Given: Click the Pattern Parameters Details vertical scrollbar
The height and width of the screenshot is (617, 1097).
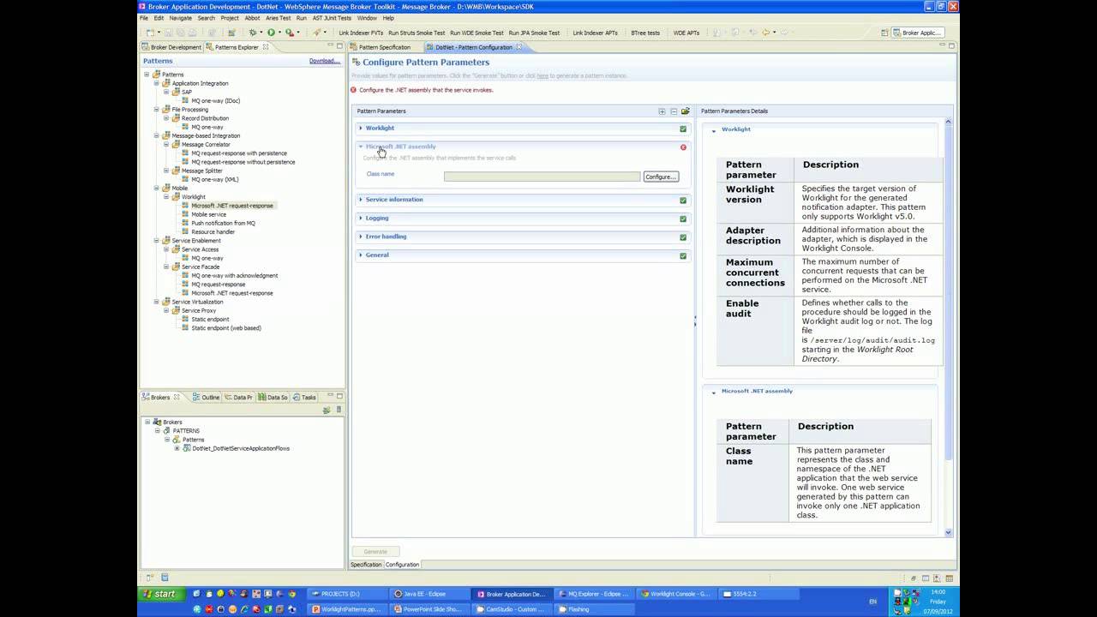Looking at the screenshot, I should point(948,327).
